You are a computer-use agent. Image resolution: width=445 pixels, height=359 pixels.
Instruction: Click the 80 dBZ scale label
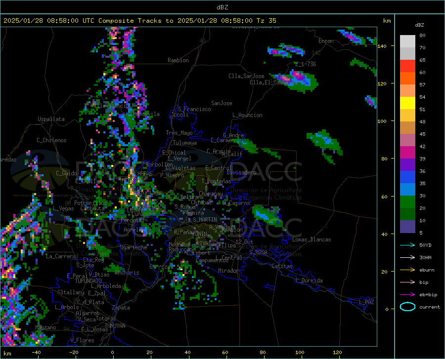pos(422,36)
